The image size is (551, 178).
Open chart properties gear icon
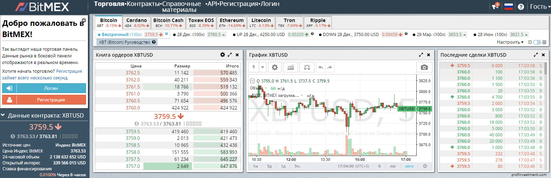pos(275,67)
